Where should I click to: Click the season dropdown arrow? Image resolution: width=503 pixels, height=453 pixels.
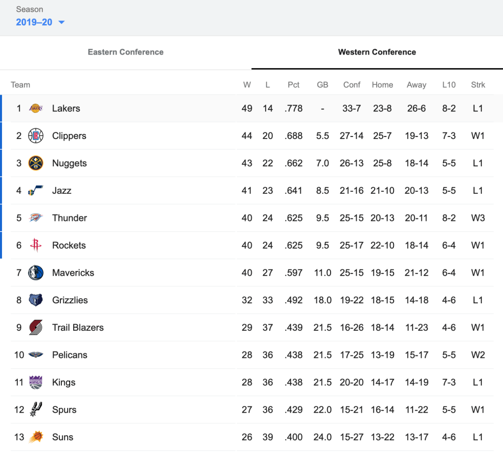(x=61, y=23)
